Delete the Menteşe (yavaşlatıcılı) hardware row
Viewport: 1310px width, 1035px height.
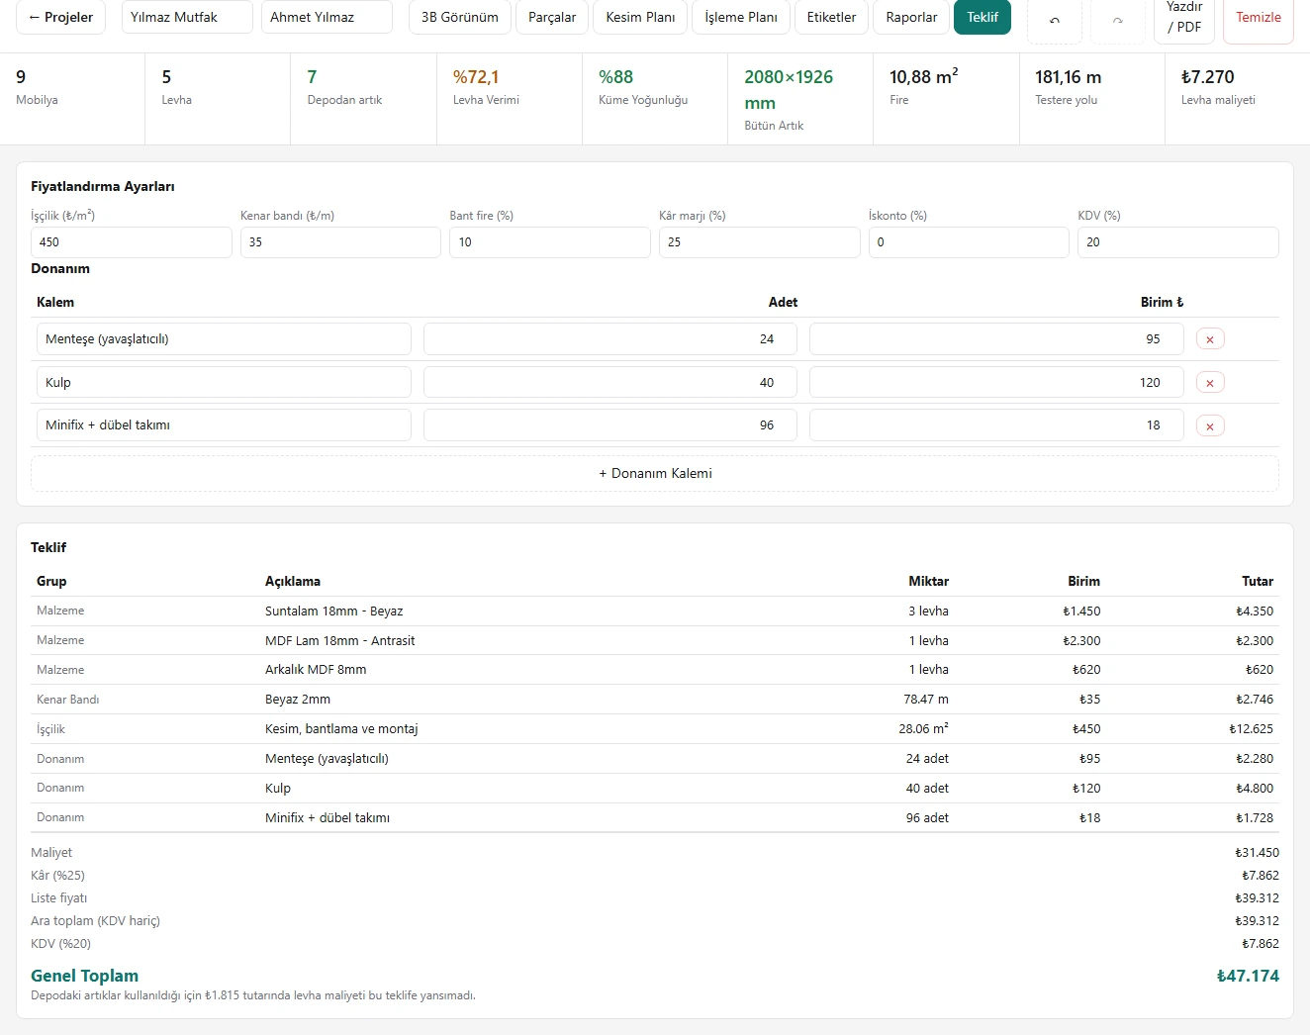1210,339
